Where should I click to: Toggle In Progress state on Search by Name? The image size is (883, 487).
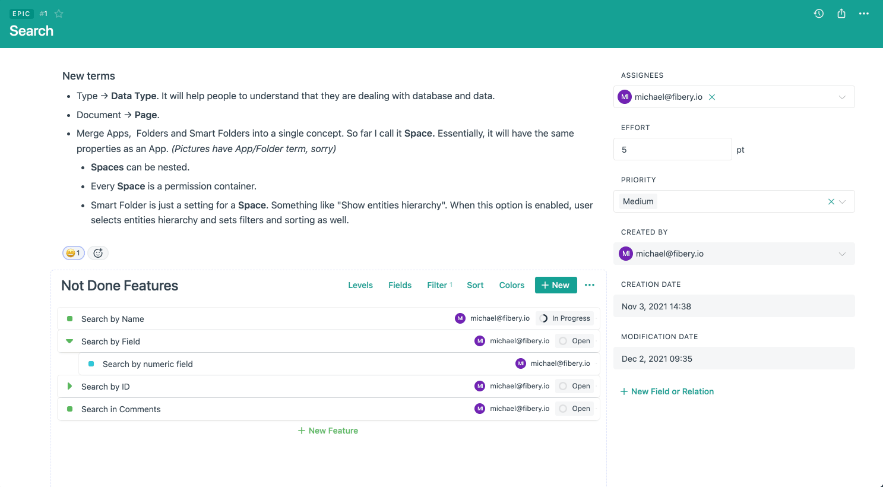pyautogui.click(x=565, y=318)
